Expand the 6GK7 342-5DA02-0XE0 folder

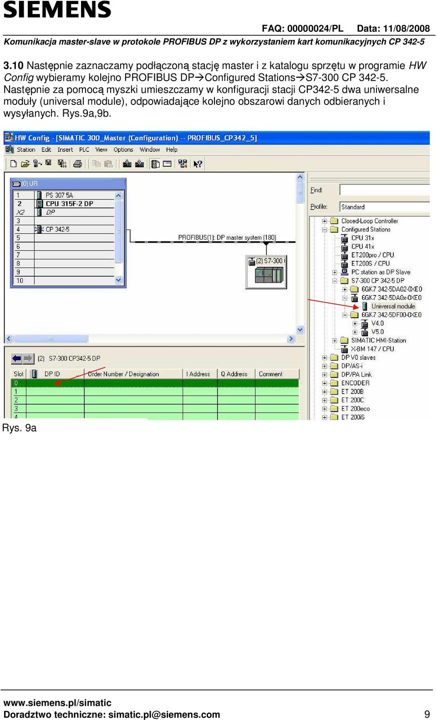[345, 289]
